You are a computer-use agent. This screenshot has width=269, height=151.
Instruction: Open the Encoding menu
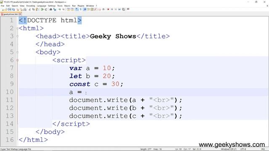coord(31,6)
